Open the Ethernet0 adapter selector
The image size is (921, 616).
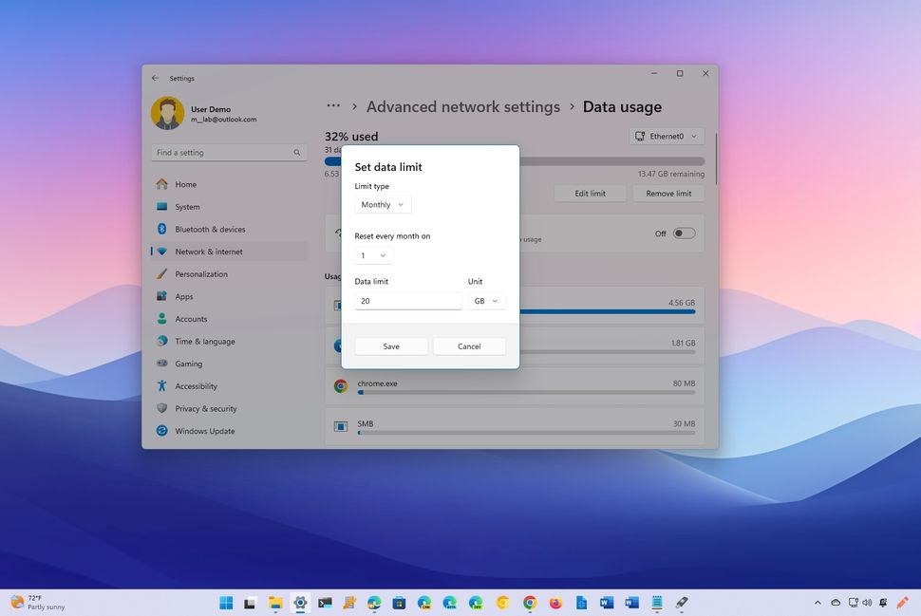click(x=666, y=136)
